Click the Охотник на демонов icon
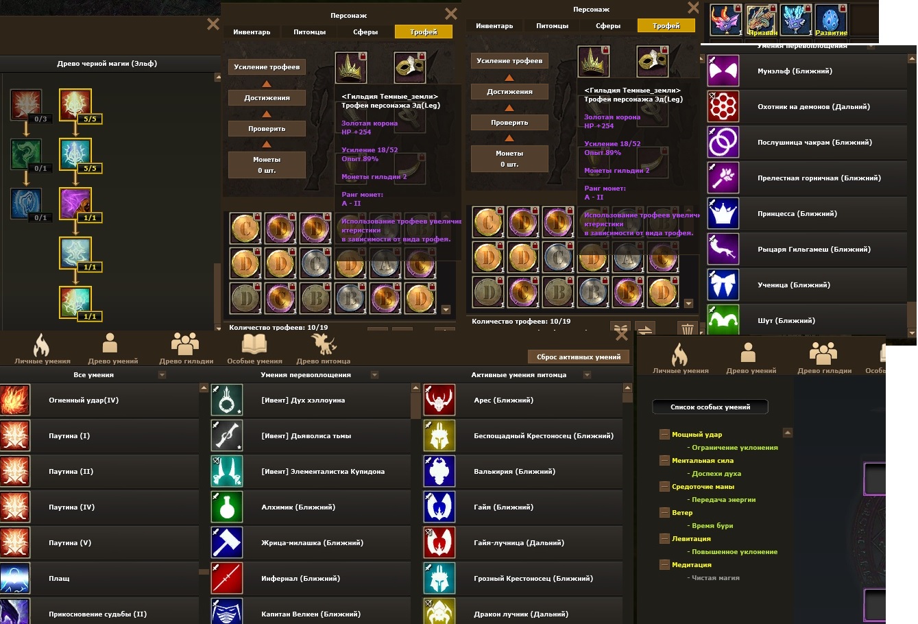Viewport: 918px width, 624px height. pos(723,107)
